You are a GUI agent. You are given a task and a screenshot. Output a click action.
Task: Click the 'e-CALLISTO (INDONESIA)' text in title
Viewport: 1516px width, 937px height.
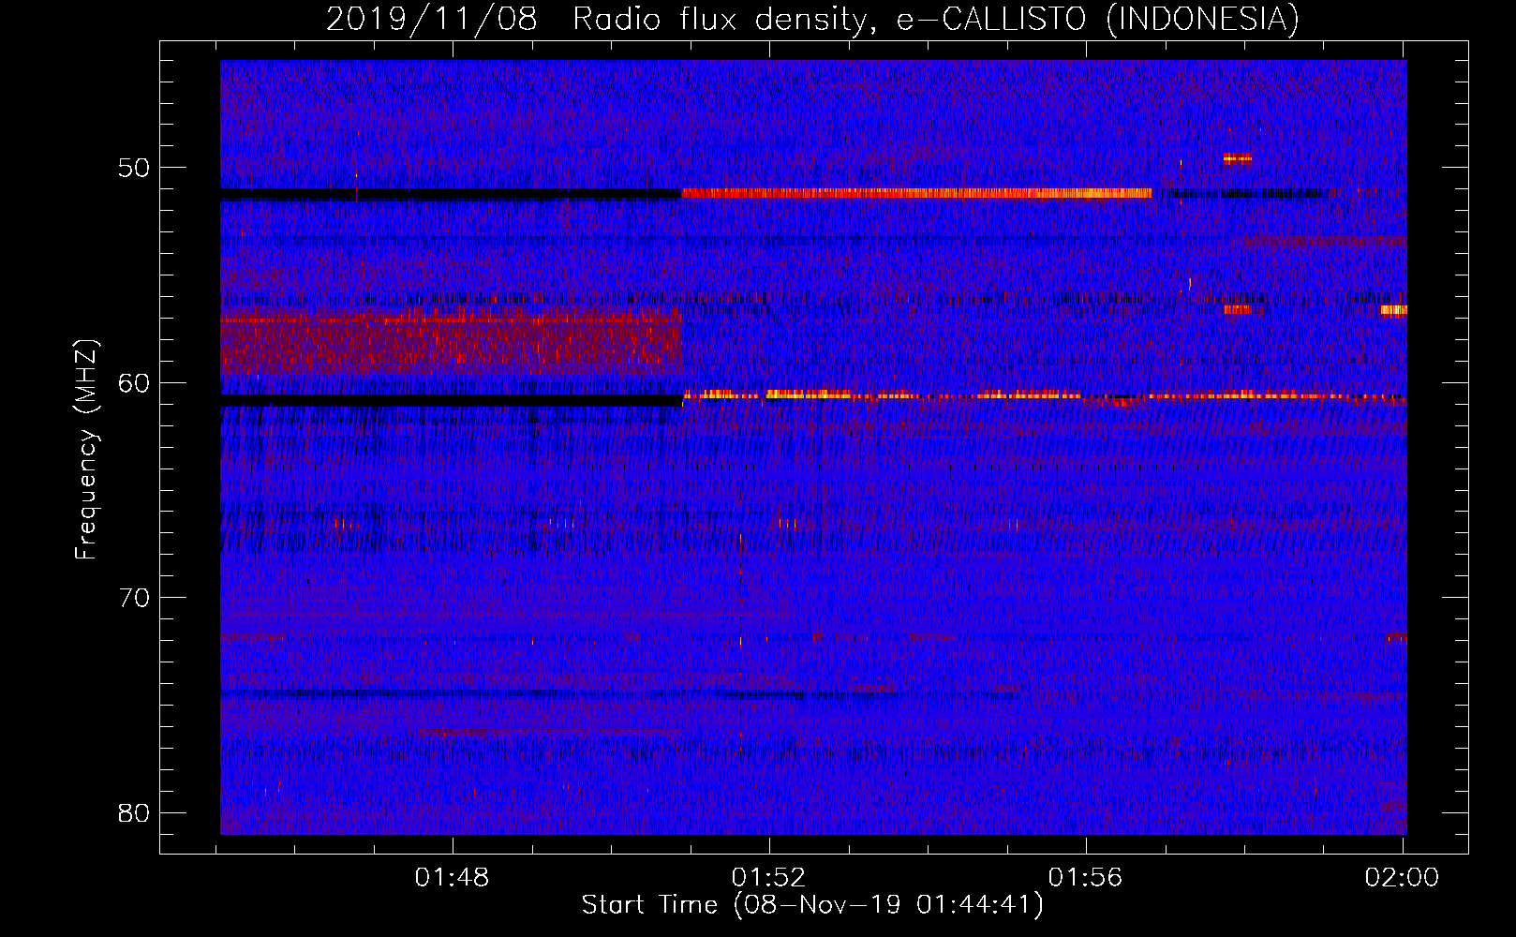[x=1098, y=19]
